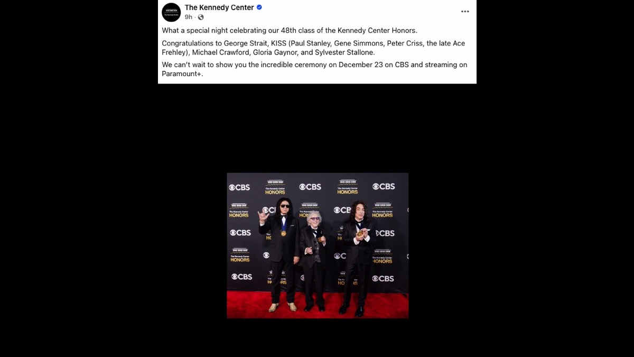634x357 pixels.
Task: Open the 9h post timestamp
Action: coord(189,17)
